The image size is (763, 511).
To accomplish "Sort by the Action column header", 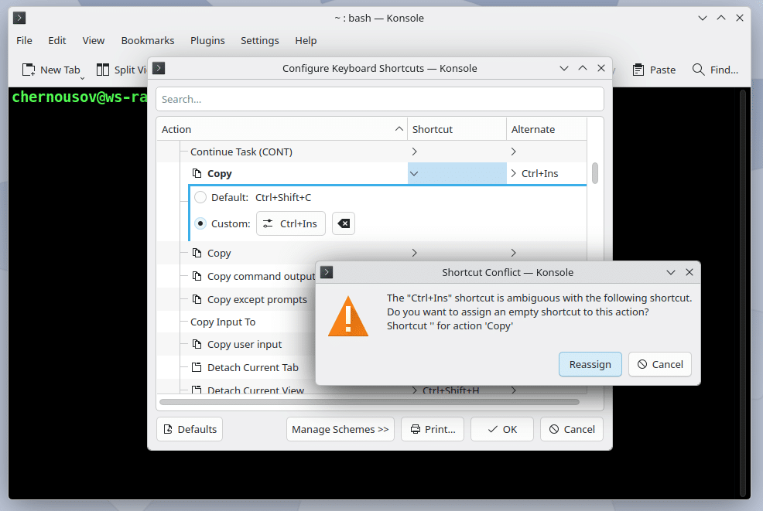I will (x=282, y=129).
